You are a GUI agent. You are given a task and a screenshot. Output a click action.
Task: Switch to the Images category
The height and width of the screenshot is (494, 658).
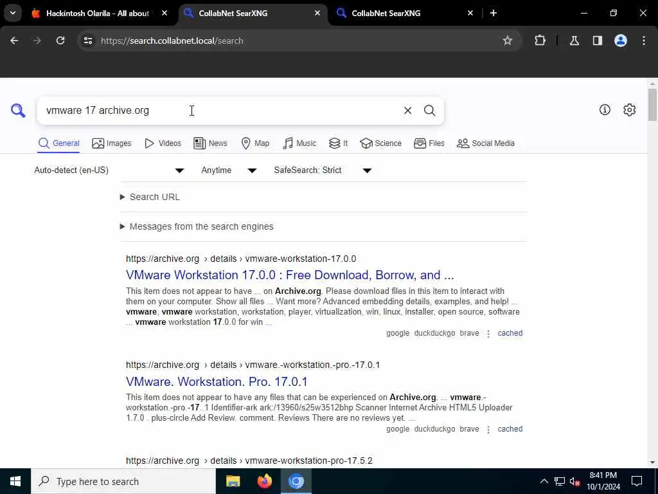tap(112, 143)
